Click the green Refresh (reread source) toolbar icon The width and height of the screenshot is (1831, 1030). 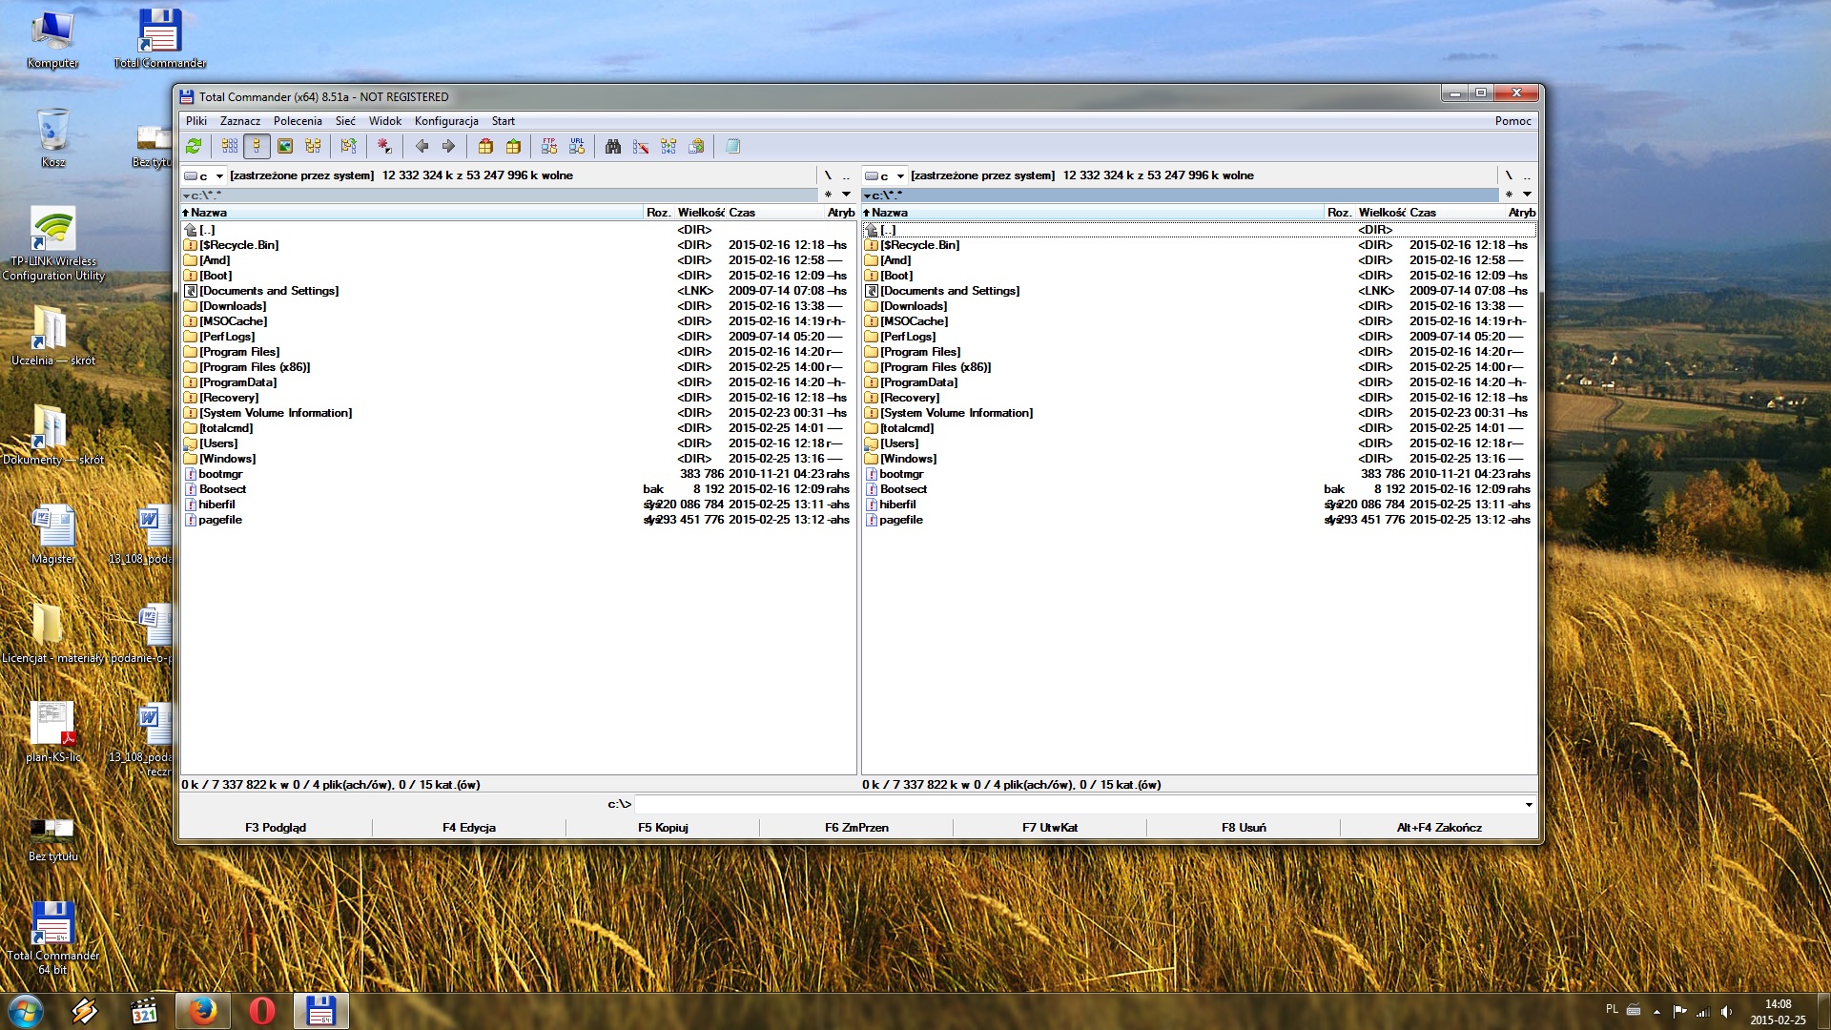[194, 146]
